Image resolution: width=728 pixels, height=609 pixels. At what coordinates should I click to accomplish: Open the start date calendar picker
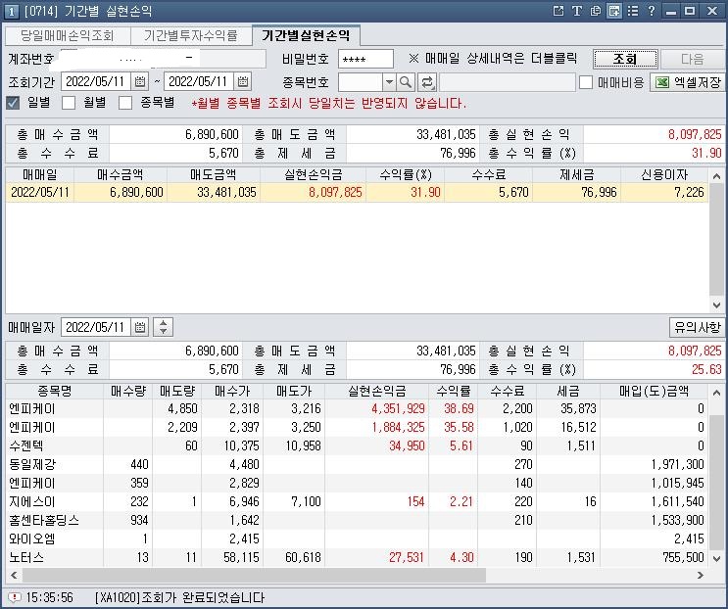(x=140, y=81)
